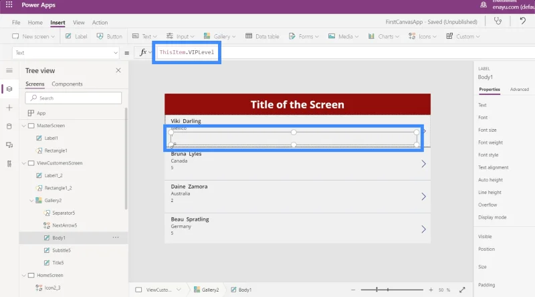Open the ViewCusto... screen selector dropdown

(x=179, y=290)
